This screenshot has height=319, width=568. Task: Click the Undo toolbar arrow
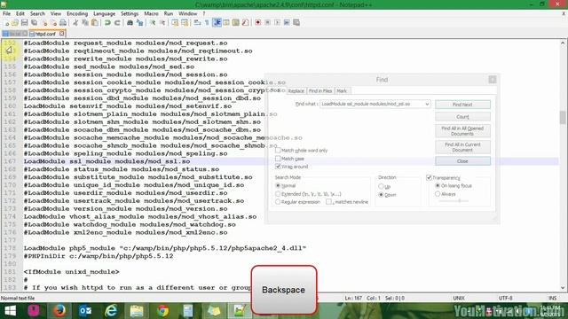click(107, 23)
